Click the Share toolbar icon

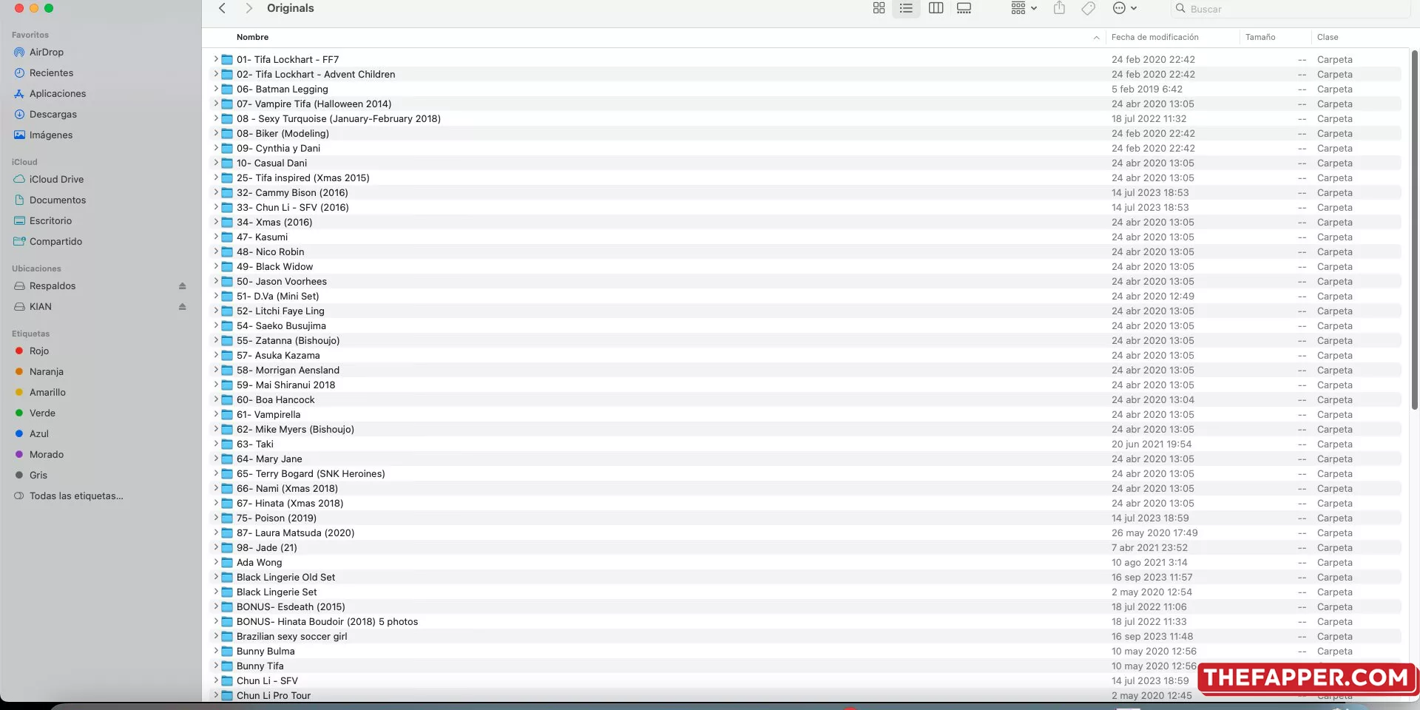pos(1059,8)
